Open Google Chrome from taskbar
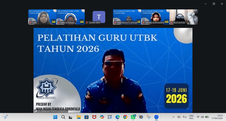 click(x=125, y=117)
